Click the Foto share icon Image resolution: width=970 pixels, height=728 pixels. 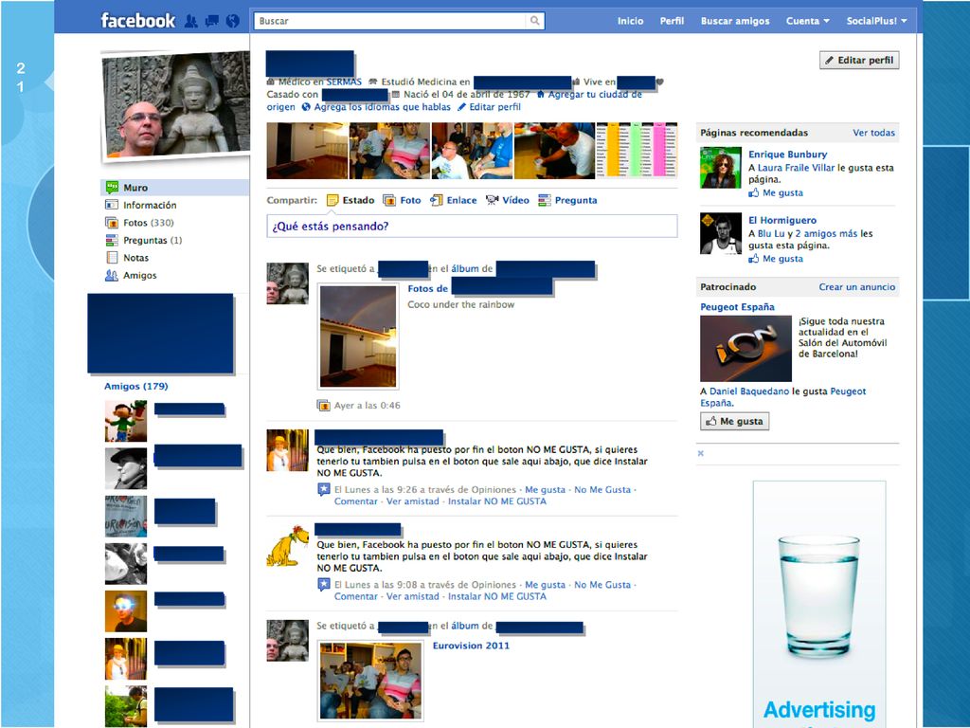pyautogui.click(x=389, y=200)
